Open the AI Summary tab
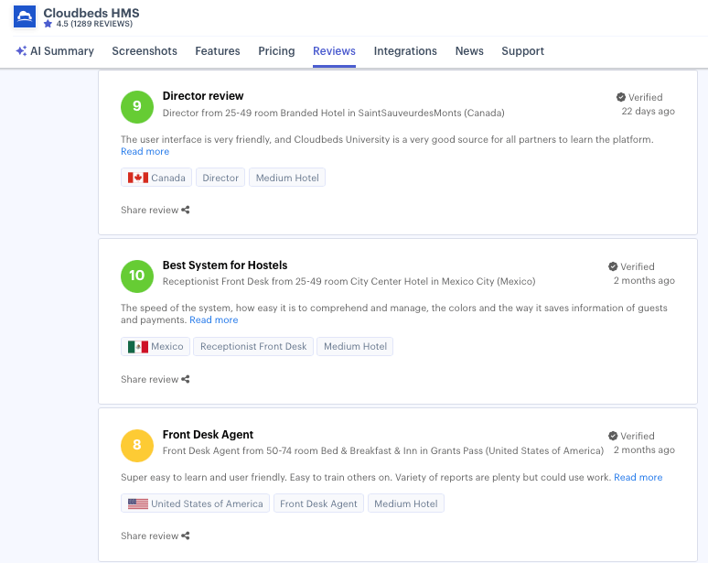Viewport: 708px width, 563px height. (55, 51)
